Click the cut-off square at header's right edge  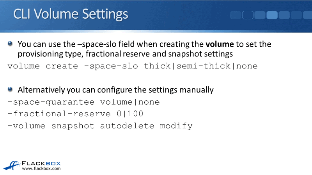(x=307, y=15)
